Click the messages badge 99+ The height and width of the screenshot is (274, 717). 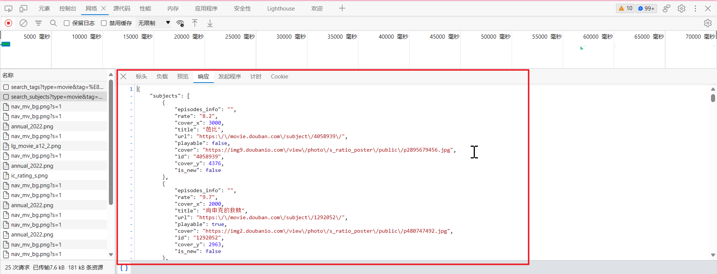coord(646,8)
